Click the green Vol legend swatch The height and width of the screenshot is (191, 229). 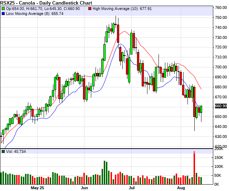click(x=3, y=151)
